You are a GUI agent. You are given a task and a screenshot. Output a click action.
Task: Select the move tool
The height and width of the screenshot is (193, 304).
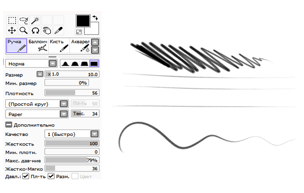point(12,30)
